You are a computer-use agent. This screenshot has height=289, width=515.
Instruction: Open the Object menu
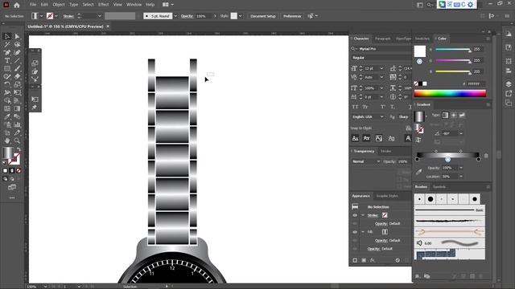tap(59, 5)
